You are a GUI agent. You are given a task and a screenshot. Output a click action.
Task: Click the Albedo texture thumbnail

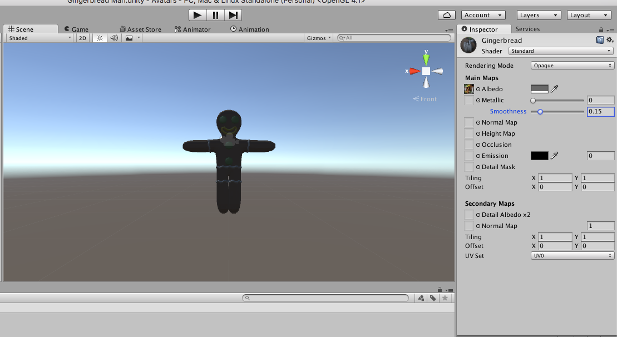click(468, 89)
